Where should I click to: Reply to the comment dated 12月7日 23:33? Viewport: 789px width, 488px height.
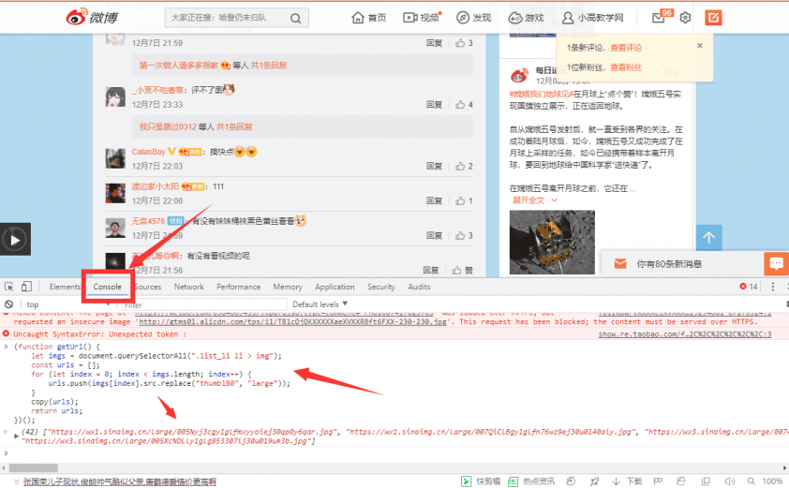(x=434, y=105)
